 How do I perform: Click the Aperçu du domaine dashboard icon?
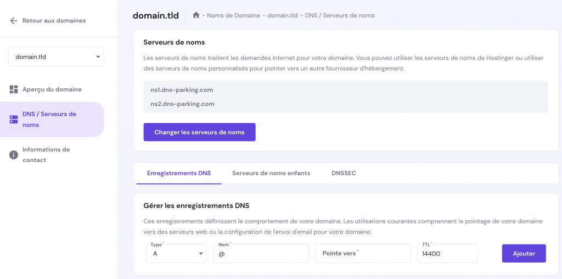point(14,89)
